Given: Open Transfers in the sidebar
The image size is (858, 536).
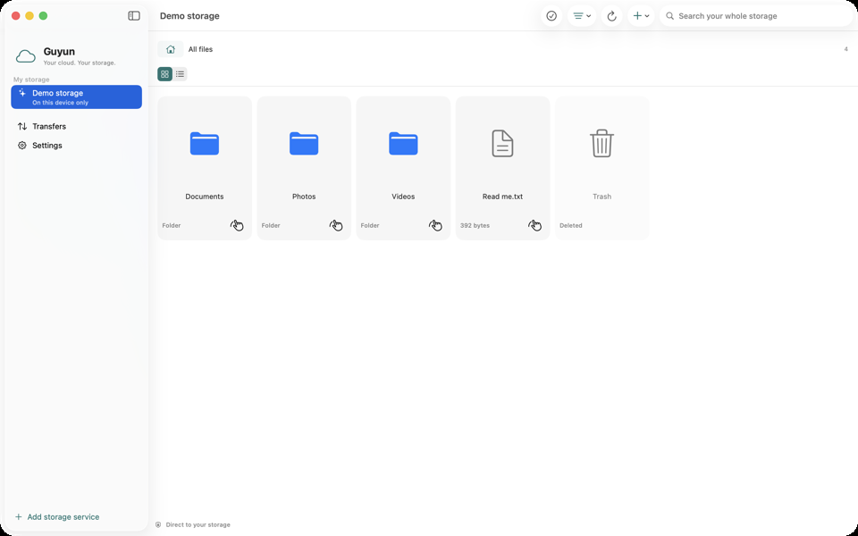Looking at the screenshot, I should click(x=77, y=126).
